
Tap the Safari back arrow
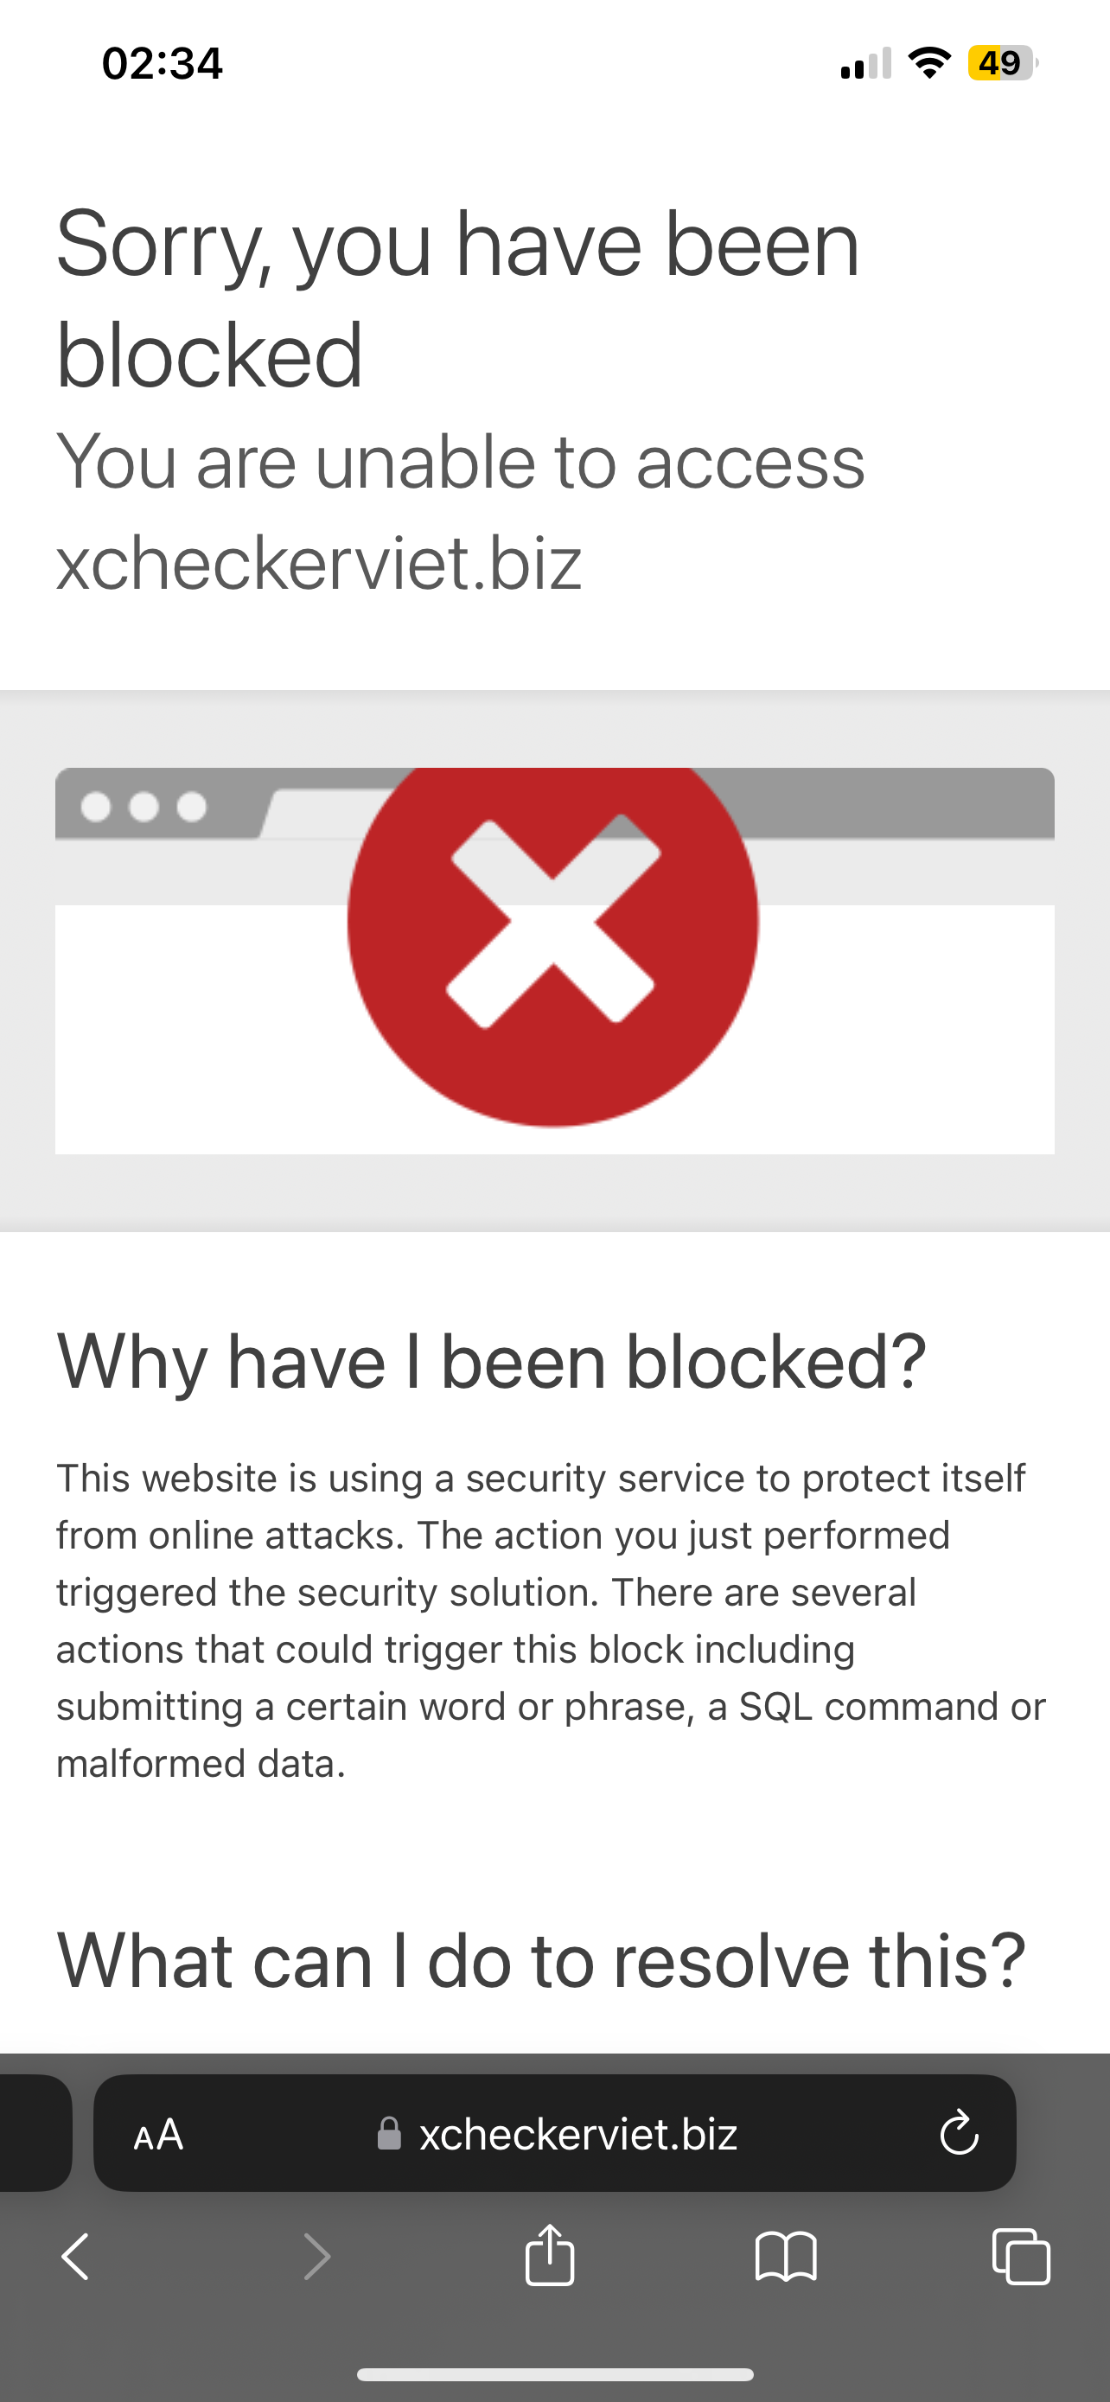75,2257
